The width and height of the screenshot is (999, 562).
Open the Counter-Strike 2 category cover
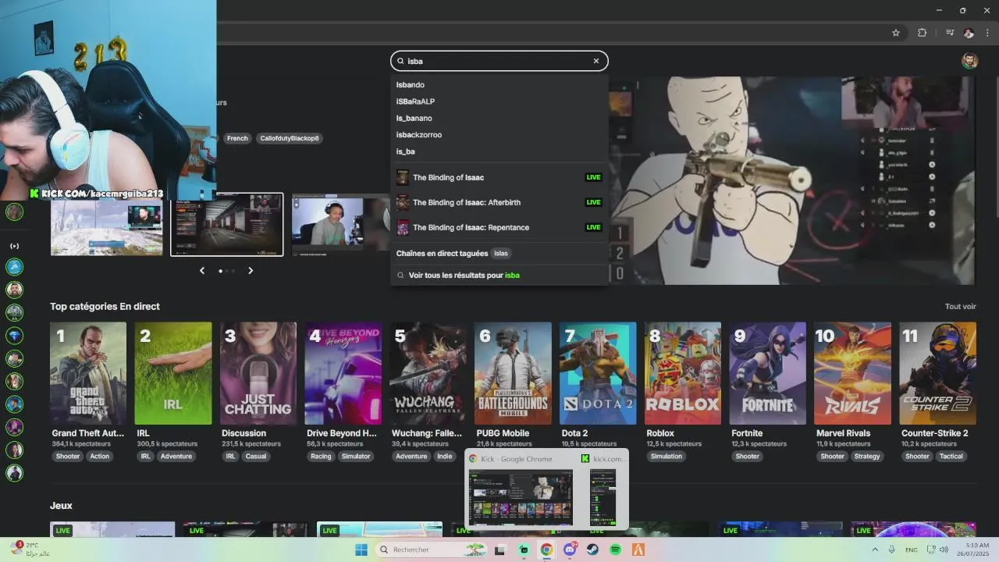click(x=938, y=373)
